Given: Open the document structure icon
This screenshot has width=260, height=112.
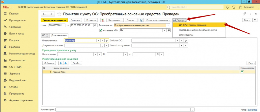Looking at the screenshot, I should [141, 20].
